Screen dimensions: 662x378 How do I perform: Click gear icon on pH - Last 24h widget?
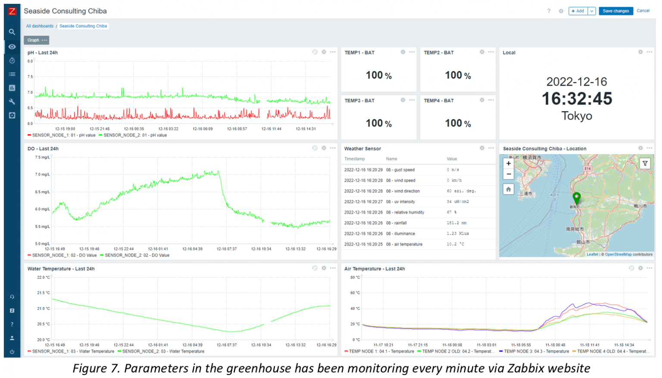click(324, 52)
